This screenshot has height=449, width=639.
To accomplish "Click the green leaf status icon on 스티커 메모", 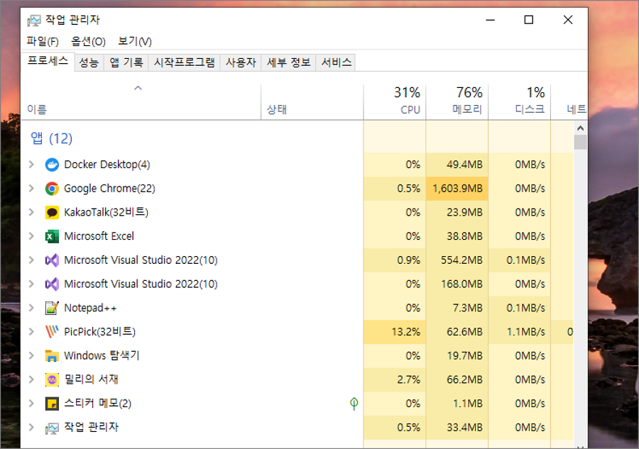I will click(x=354, y=404).
